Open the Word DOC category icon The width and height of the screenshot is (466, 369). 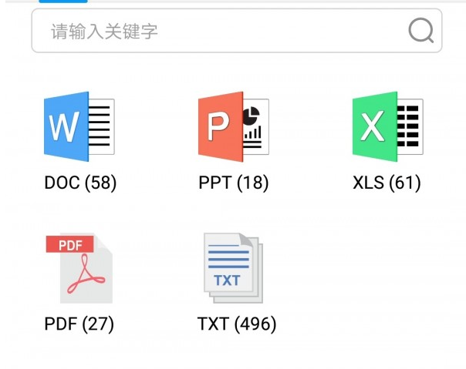coord(79,126)
